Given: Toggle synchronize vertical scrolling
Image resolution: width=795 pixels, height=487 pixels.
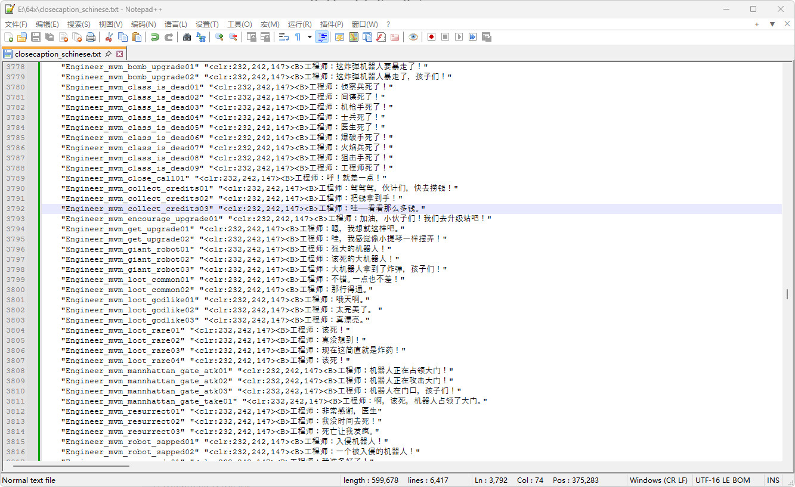Looking at the screenshot, I should tap(251, 37).
